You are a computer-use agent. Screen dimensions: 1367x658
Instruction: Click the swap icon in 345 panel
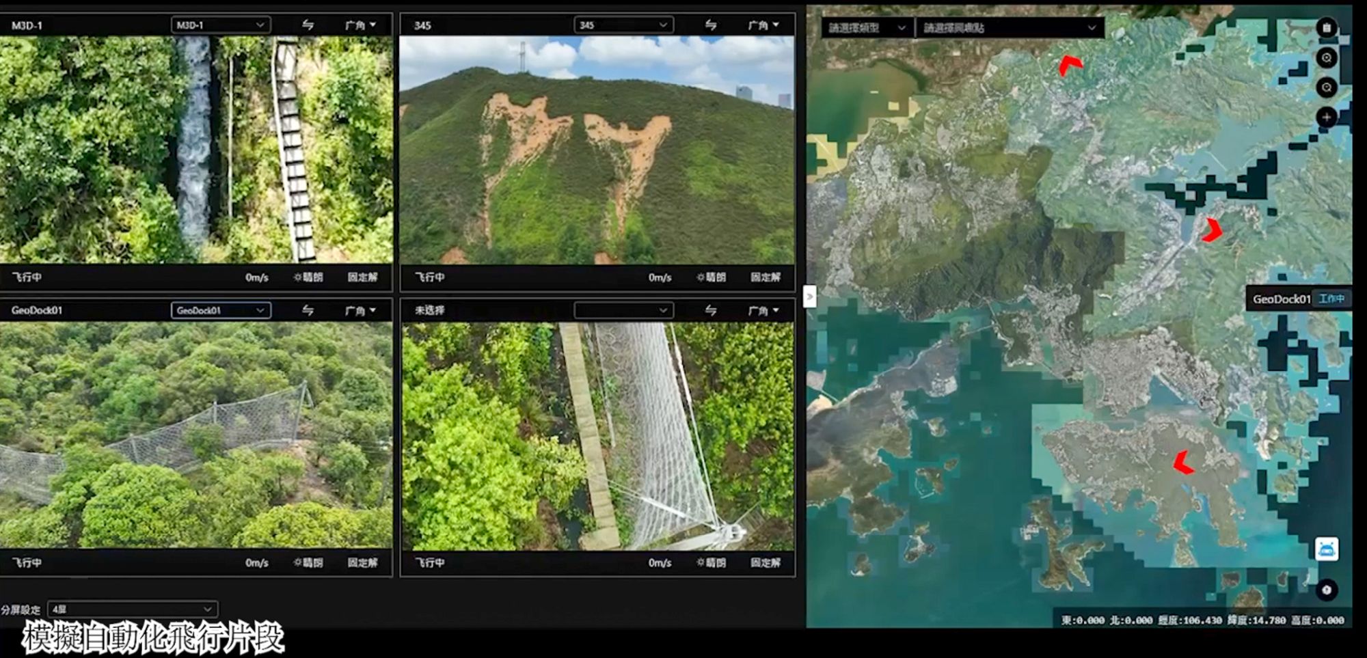(711, 25)
